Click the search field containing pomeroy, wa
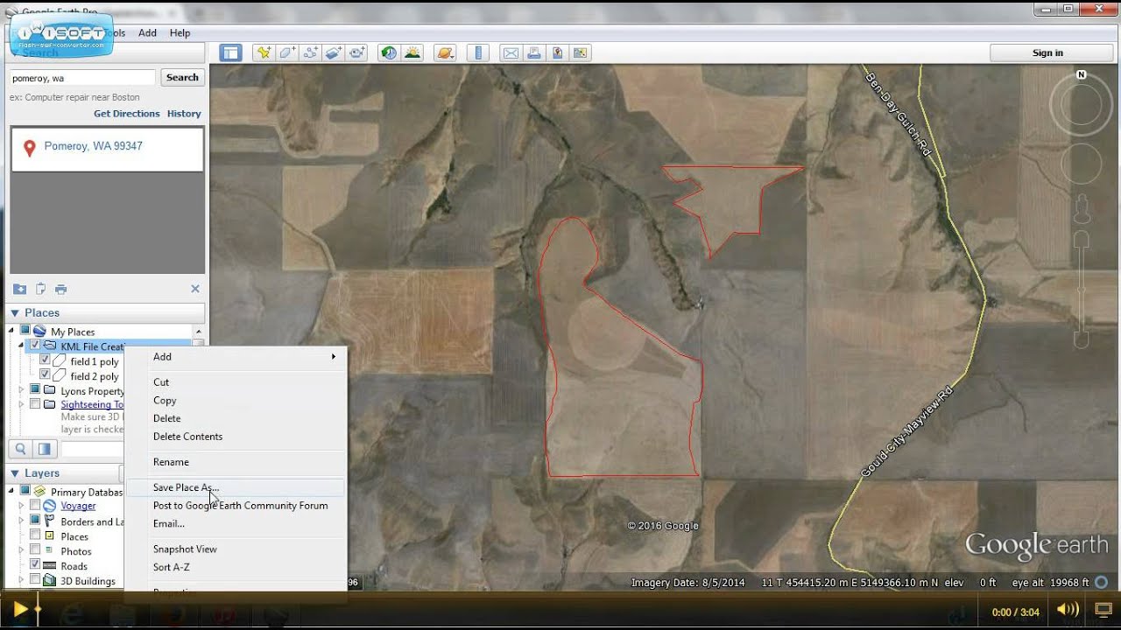The width and height of the screenshot is (1121, 630). 82,78
